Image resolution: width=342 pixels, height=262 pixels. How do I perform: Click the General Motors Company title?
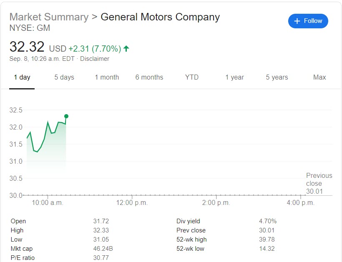pos(160,17)
